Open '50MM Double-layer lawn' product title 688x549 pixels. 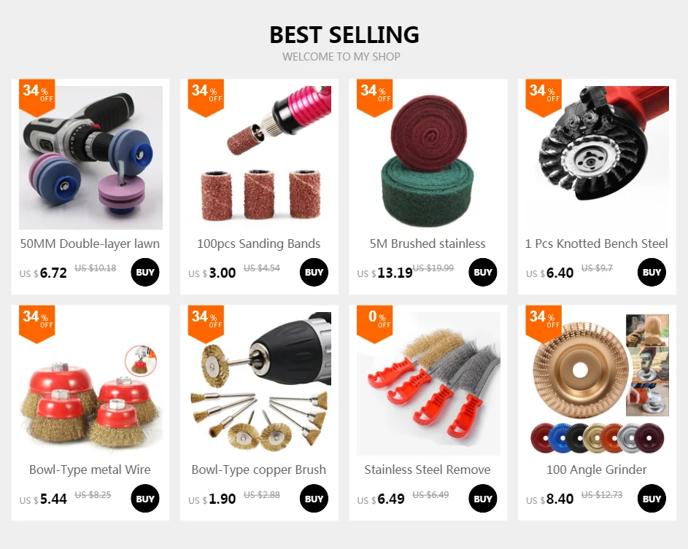(90, 244)
